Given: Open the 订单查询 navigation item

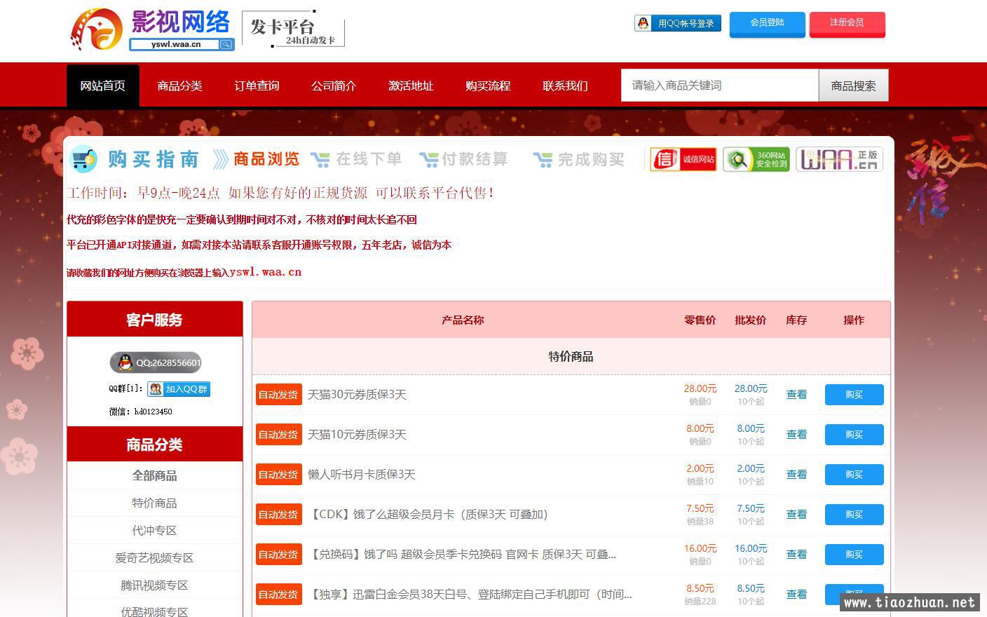Looking at the screenshot, I should coord(257,86).
